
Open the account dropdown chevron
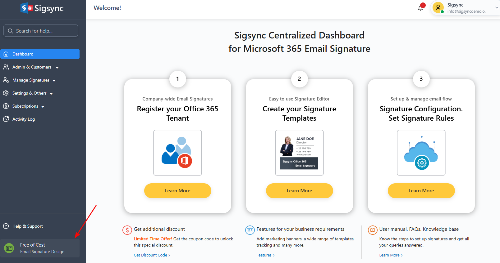click(x=497, y=8)
